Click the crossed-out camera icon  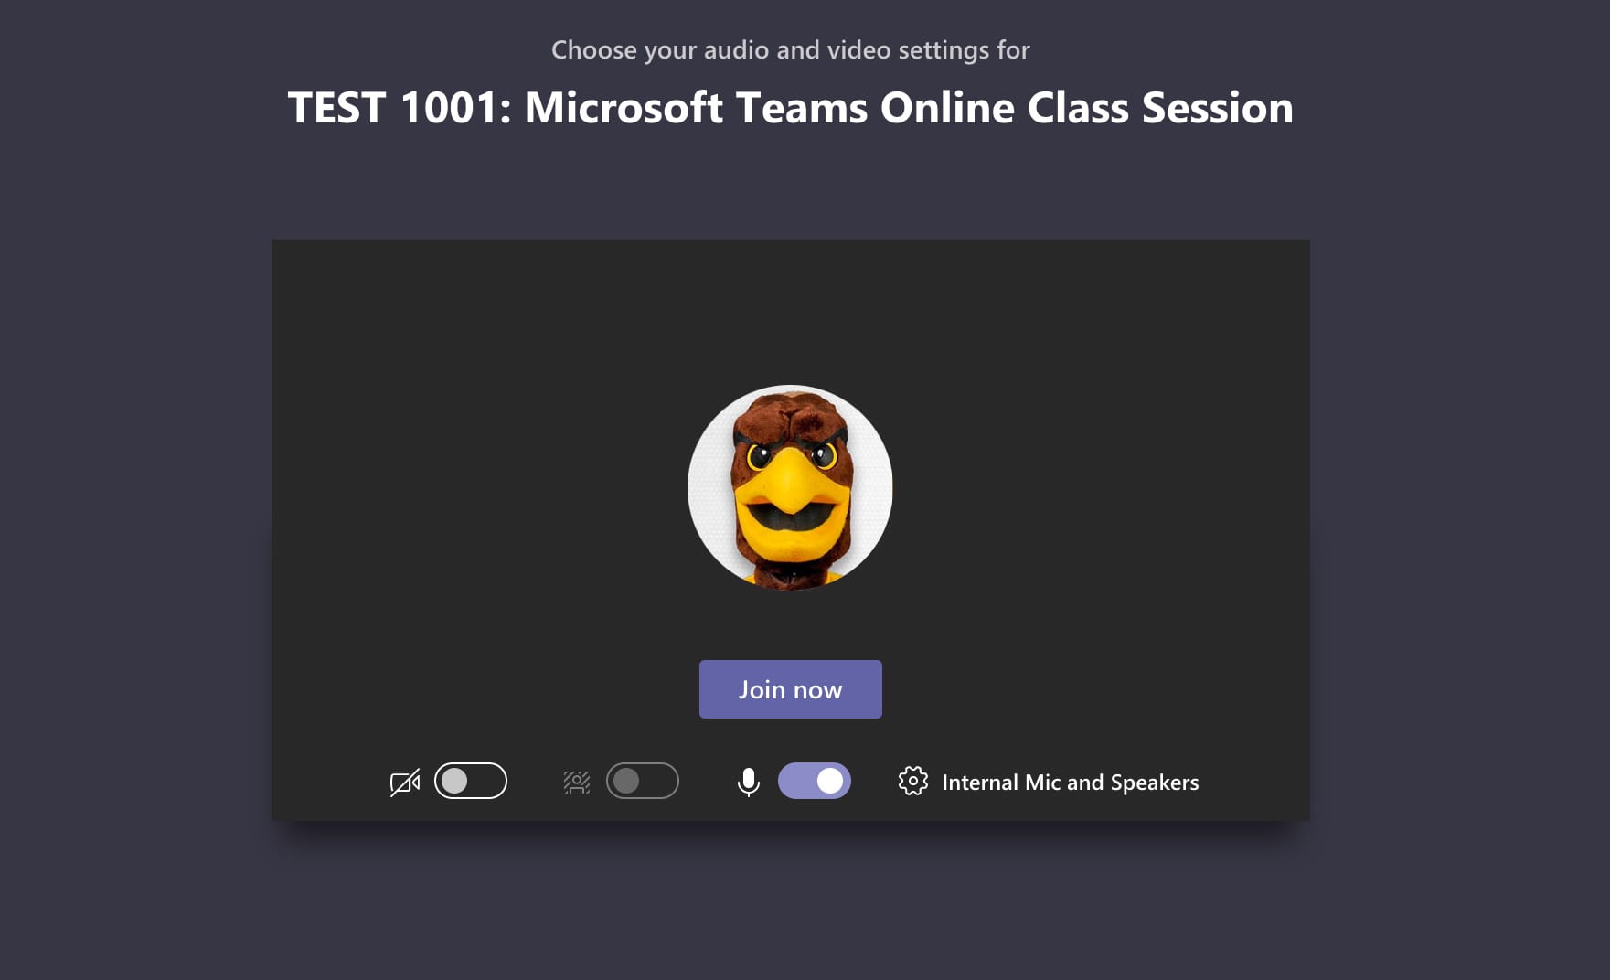tap(405, 782)
